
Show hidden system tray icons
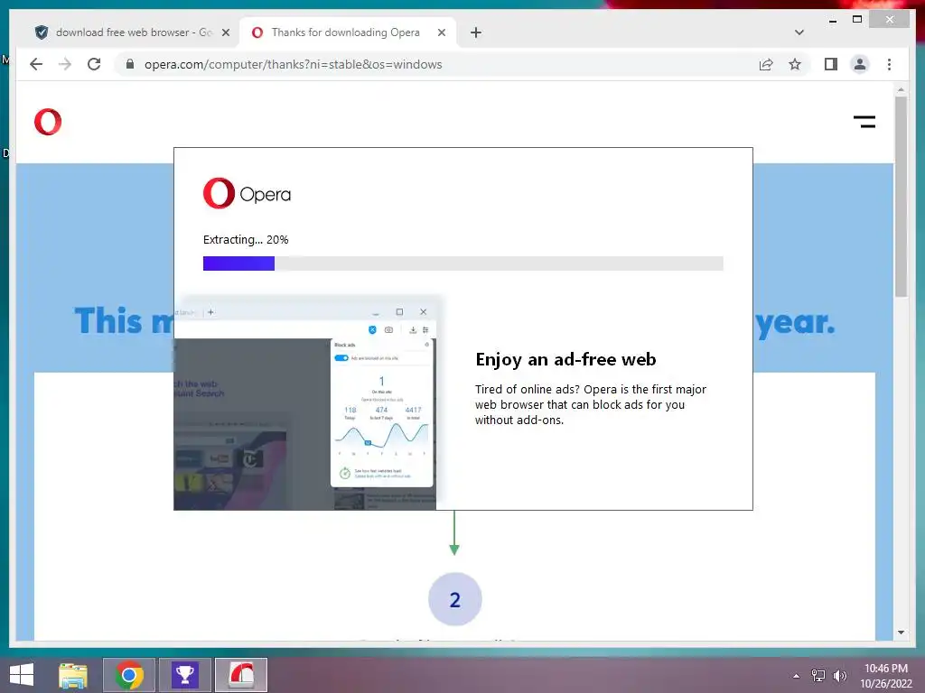797,676
